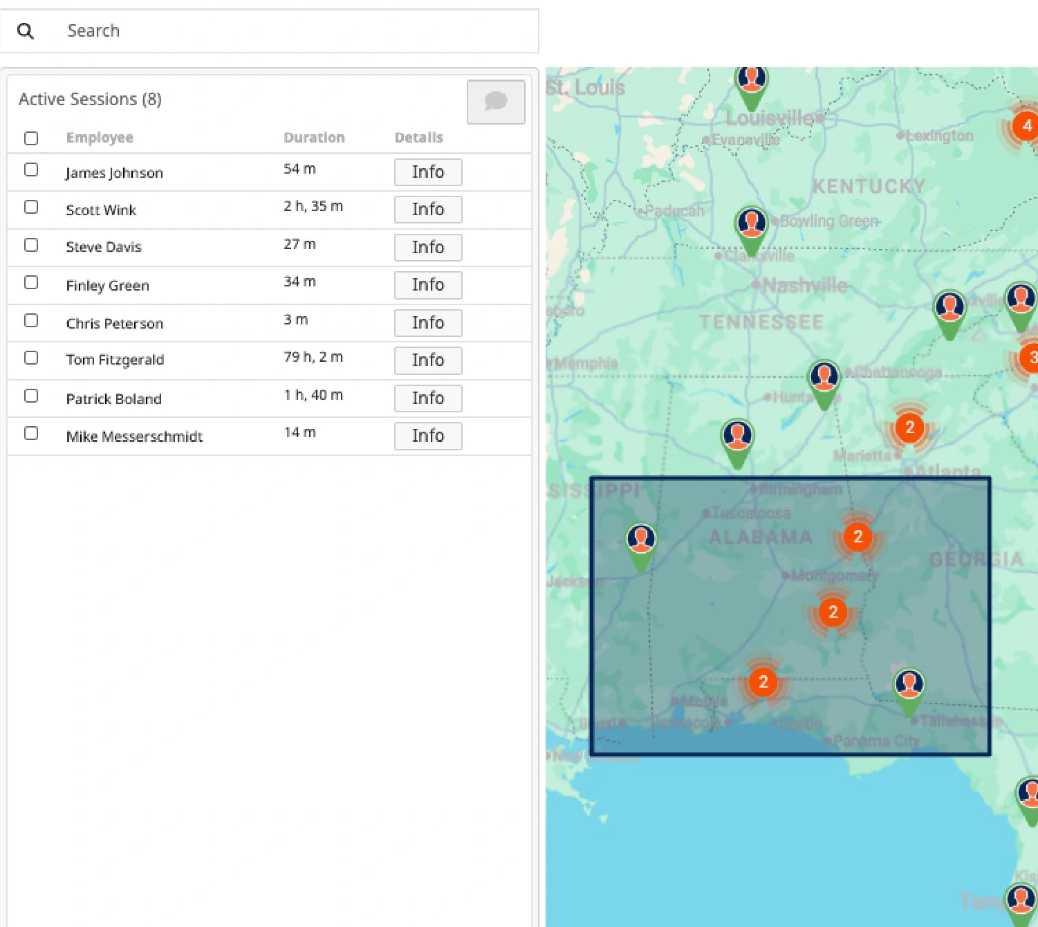
Task: Tick Finley Green's checkbox
Action: pyautogui.click(x=31, y=282)
